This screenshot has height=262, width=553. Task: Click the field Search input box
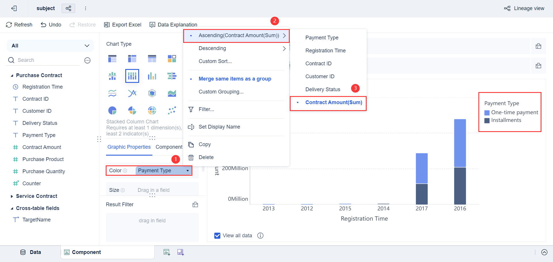click(48, 60)
